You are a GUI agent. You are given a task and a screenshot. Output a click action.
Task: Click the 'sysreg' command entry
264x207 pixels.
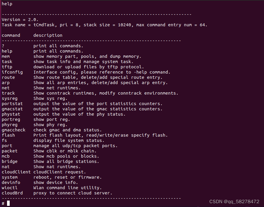point(9,98)
